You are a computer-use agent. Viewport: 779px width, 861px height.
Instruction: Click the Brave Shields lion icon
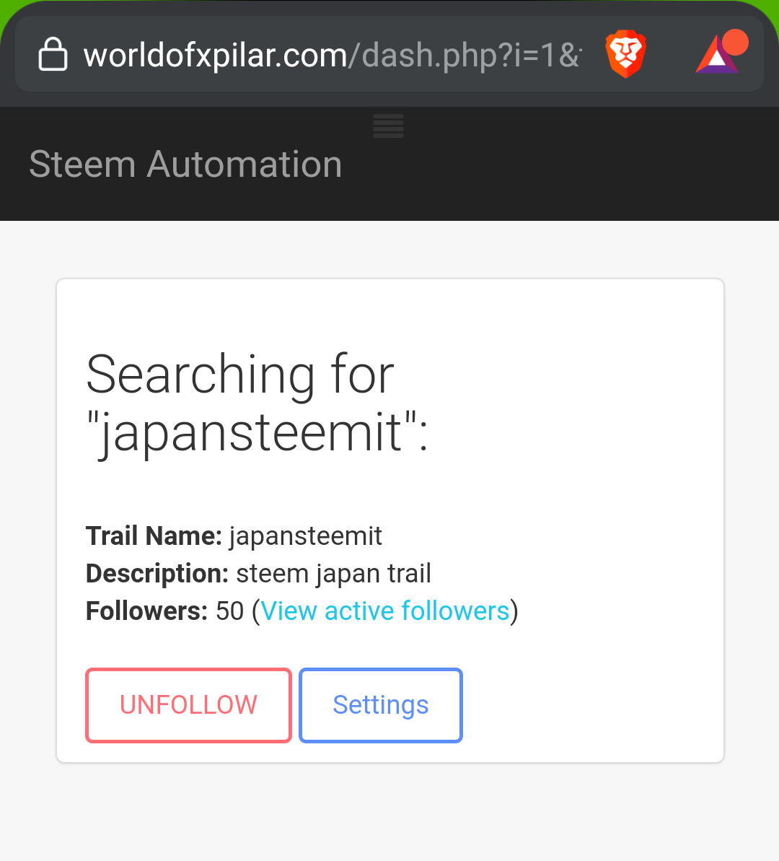pos(625,55)
